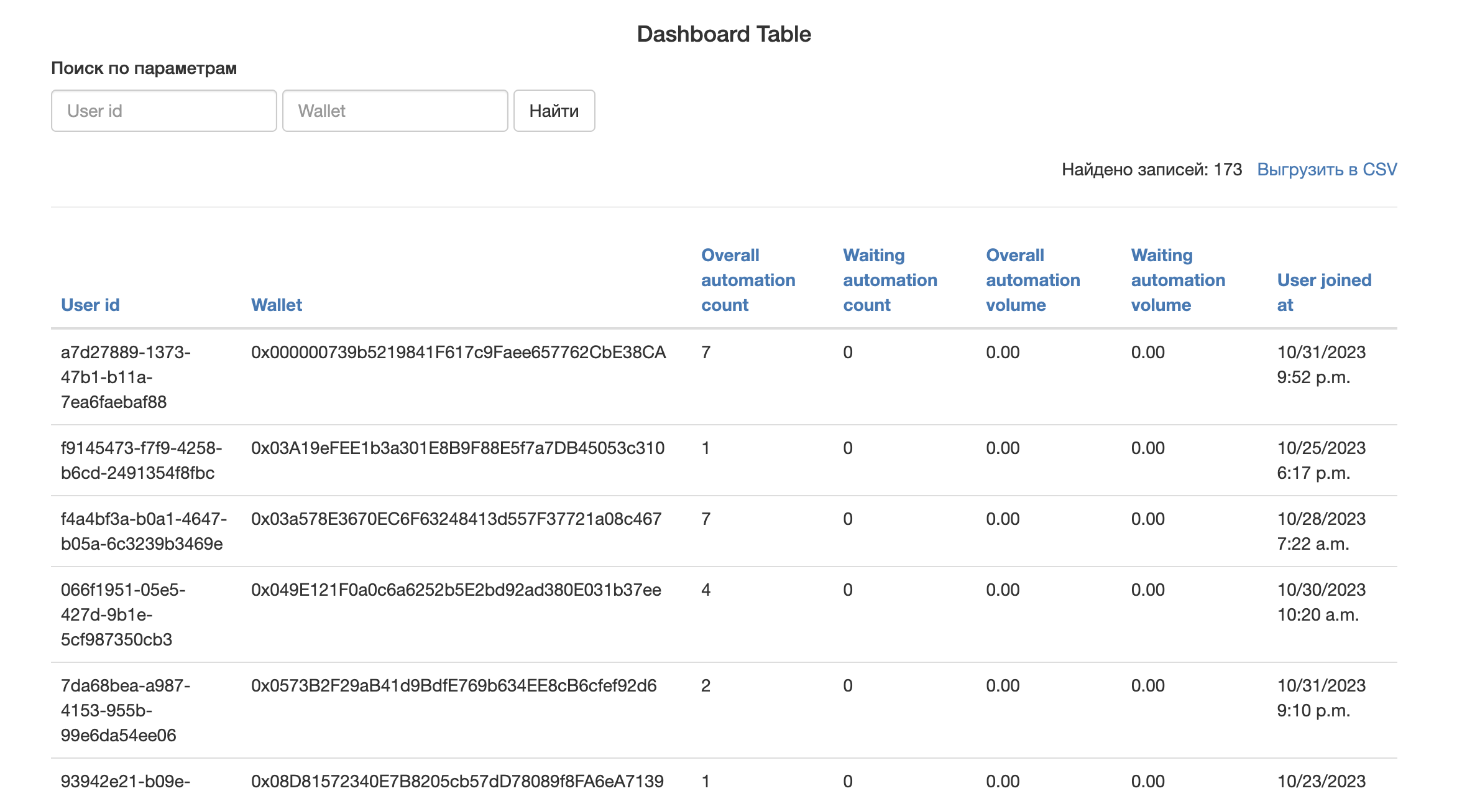This screenshot has width=1462, height=796.
Task: Sort by Wallet column header
Action: pyautogui.click(x=277, y=305)
